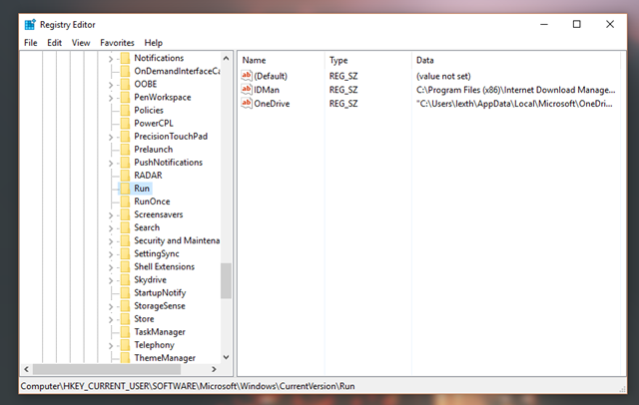Expand the Notifications key

[x=111, y=59]
